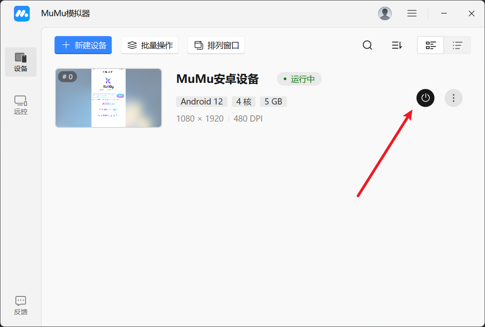The height and width of the screenshot is (327, 485).
Task: Click the MuMu blue logo icon
Action: tap(22, 14)
